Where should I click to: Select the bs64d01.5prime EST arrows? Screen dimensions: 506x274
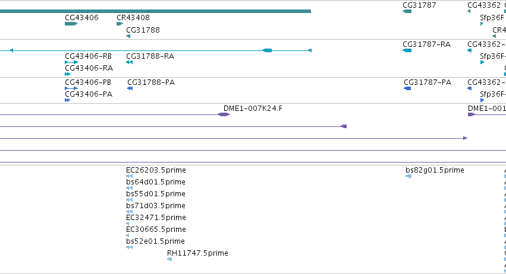point(130,188)
